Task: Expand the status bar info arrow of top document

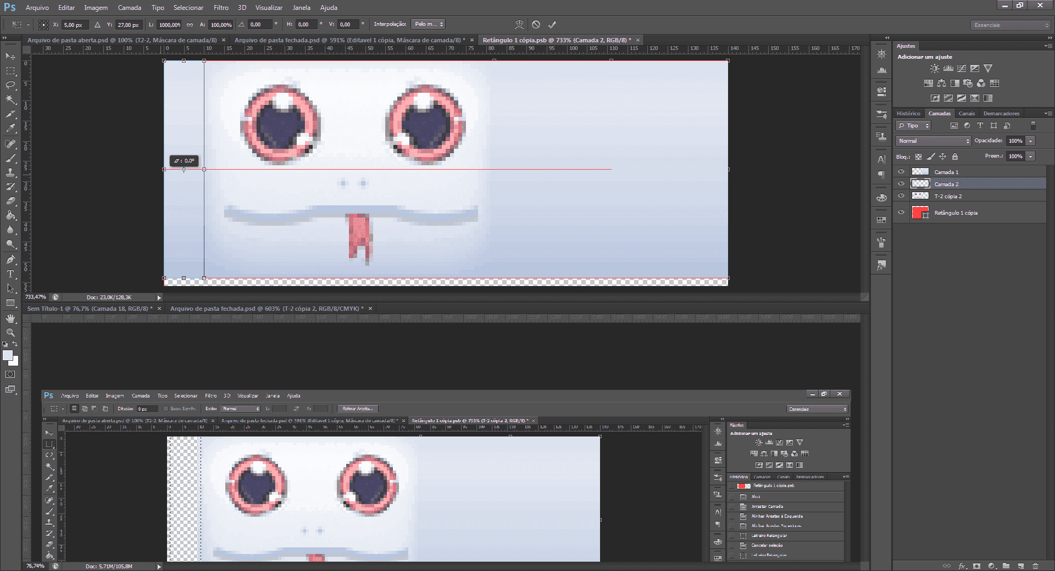Action: 159,298
